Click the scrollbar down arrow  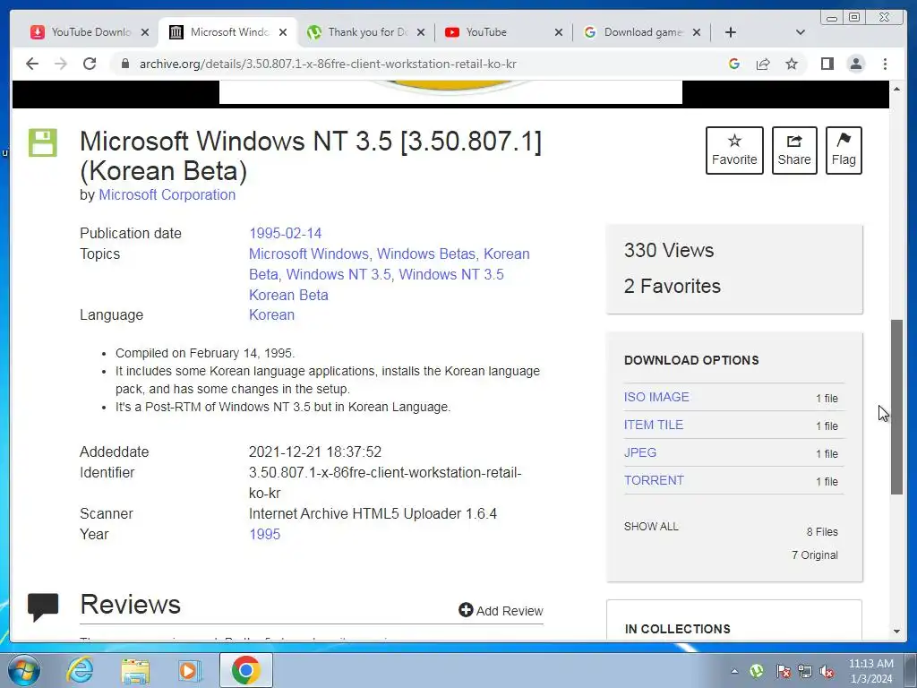[x=896, y=632]
